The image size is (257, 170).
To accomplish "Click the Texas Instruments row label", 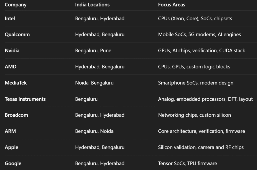I will click(x=25, y=99).
